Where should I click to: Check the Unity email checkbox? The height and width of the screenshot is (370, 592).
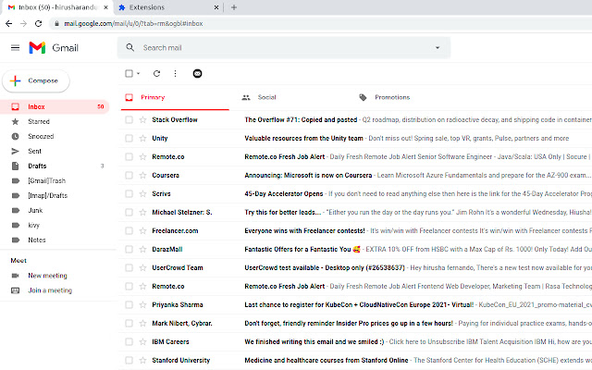point(129,138)
